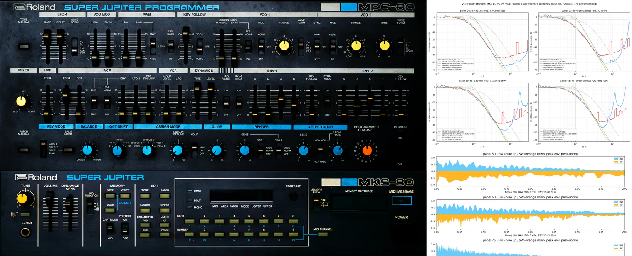Image resolution: width=632 pixels, height=256 pixels.
Task: Adjust the ENV-1 Release (R) slider
Action: [x=294, y=102]
